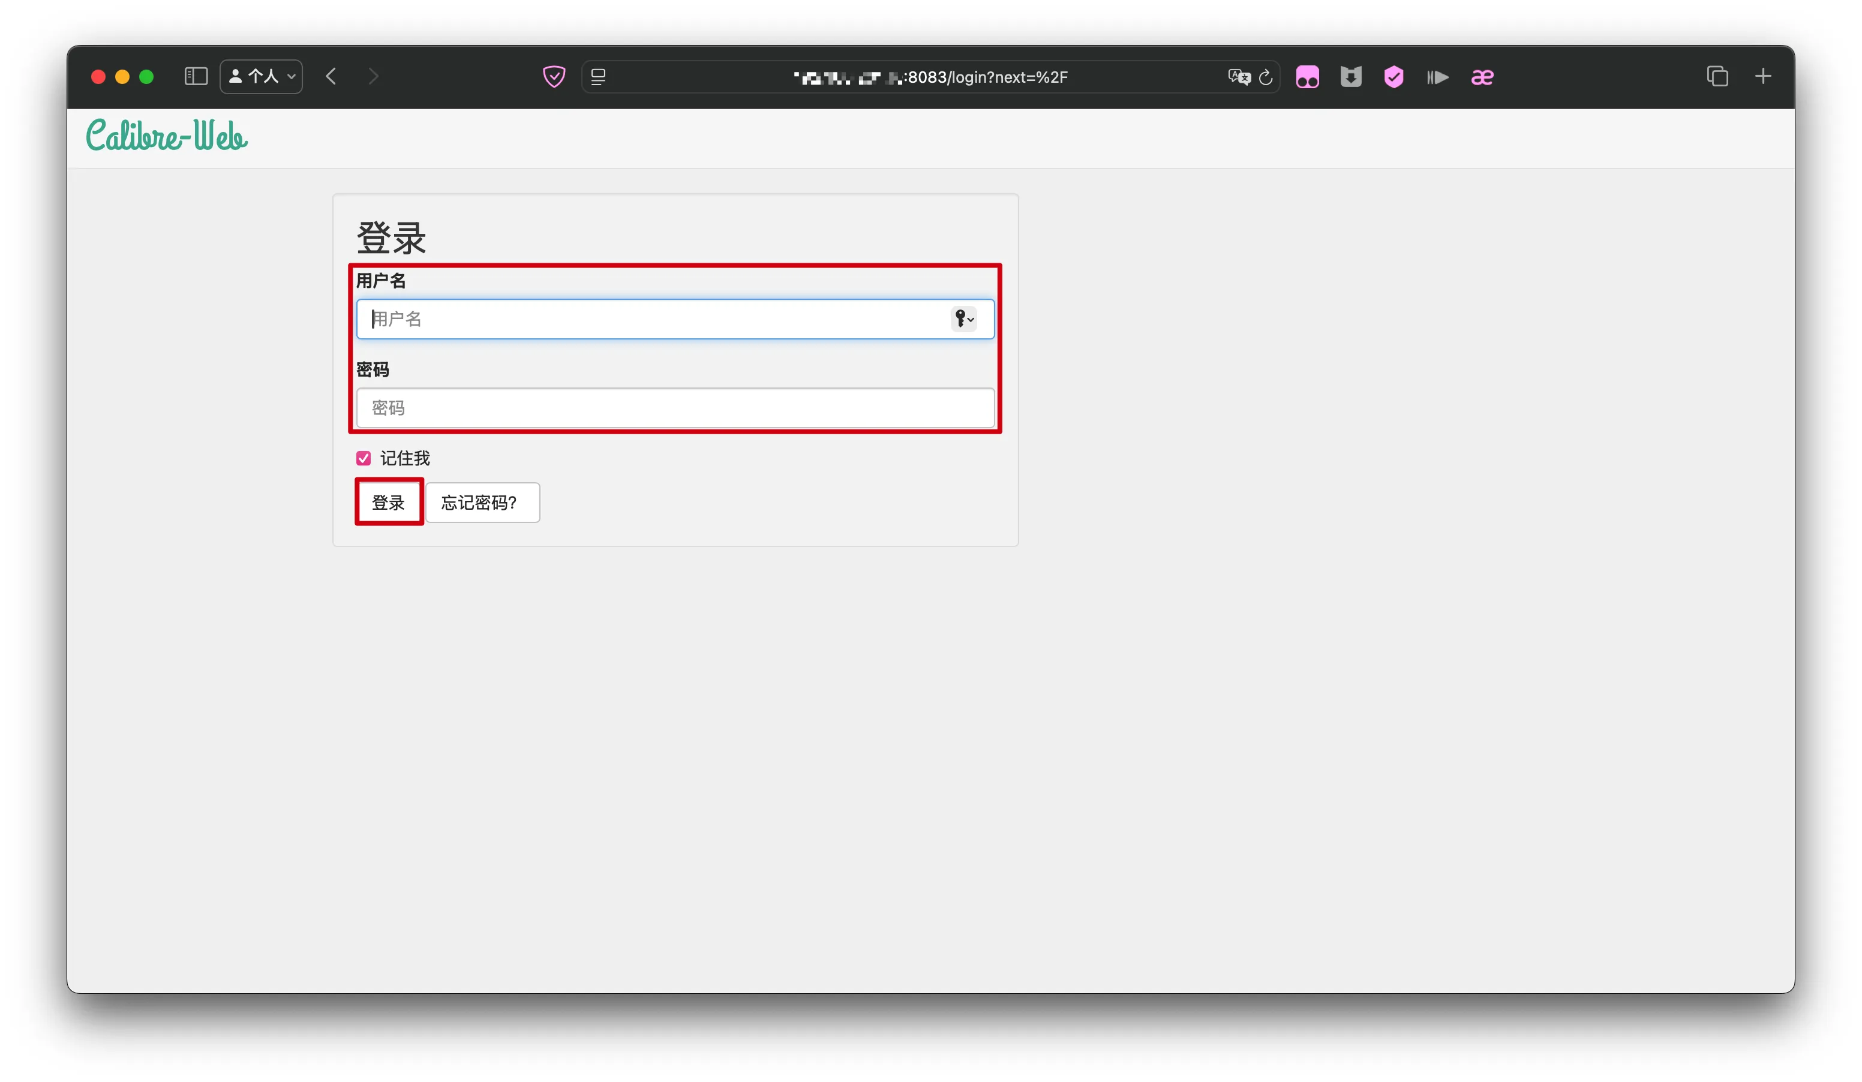Open the purple checkmark shield extension
Screen dimensions: 1862x1082
point(1394,77)
